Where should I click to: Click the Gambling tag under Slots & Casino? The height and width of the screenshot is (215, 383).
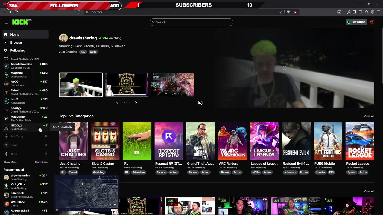pyautogui.click(x=98, y=172)
